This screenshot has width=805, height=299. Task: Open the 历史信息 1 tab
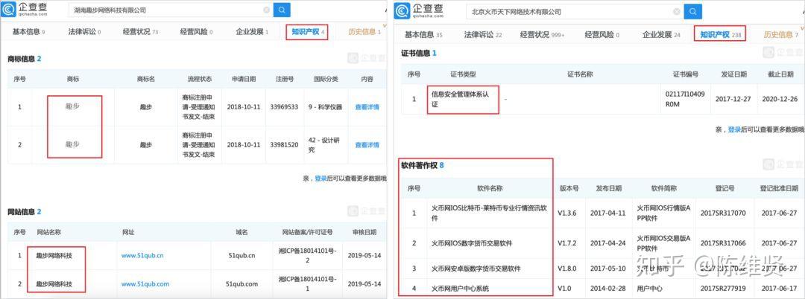pos(364,32)
